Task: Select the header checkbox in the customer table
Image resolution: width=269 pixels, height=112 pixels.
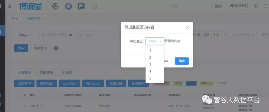Action: [17, 95]
